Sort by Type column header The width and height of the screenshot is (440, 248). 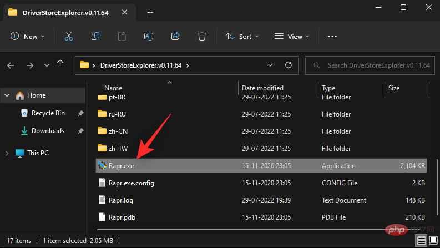pyautogui.click(x=328, y=88)
